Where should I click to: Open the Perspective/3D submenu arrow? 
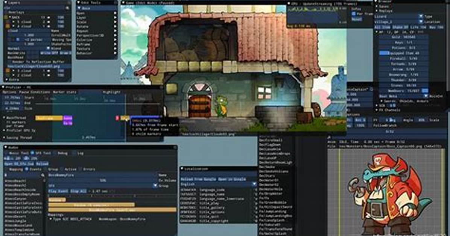point(115,35)
